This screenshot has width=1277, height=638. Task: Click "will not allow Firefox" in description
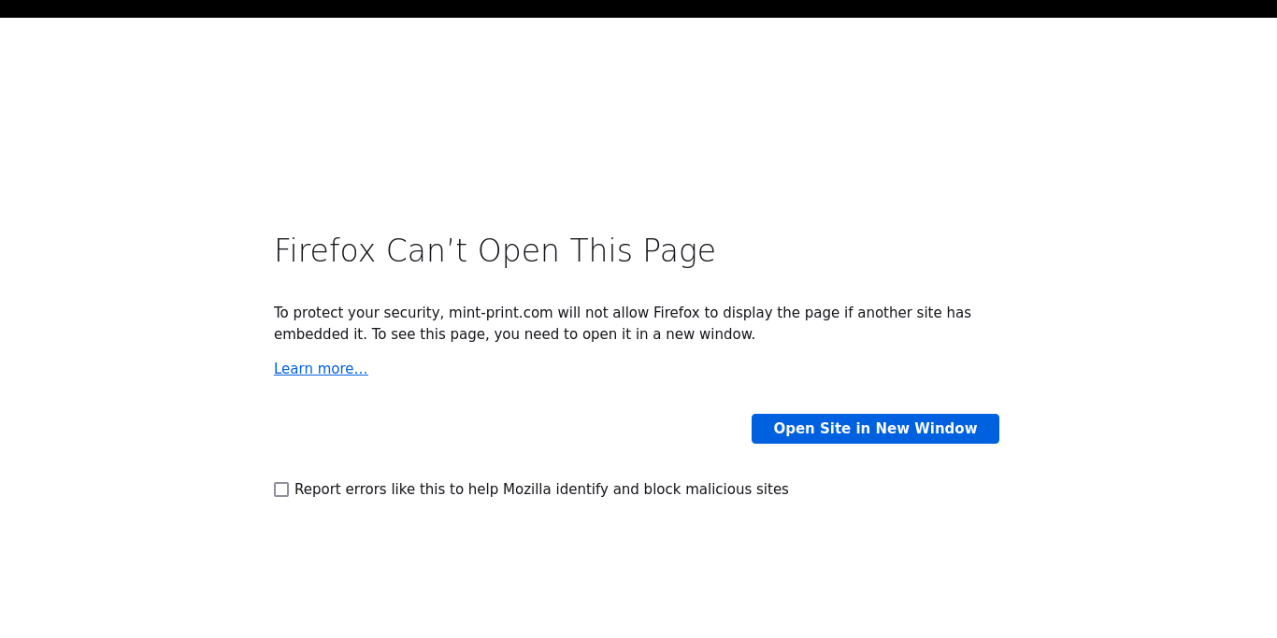pos(628,313)
